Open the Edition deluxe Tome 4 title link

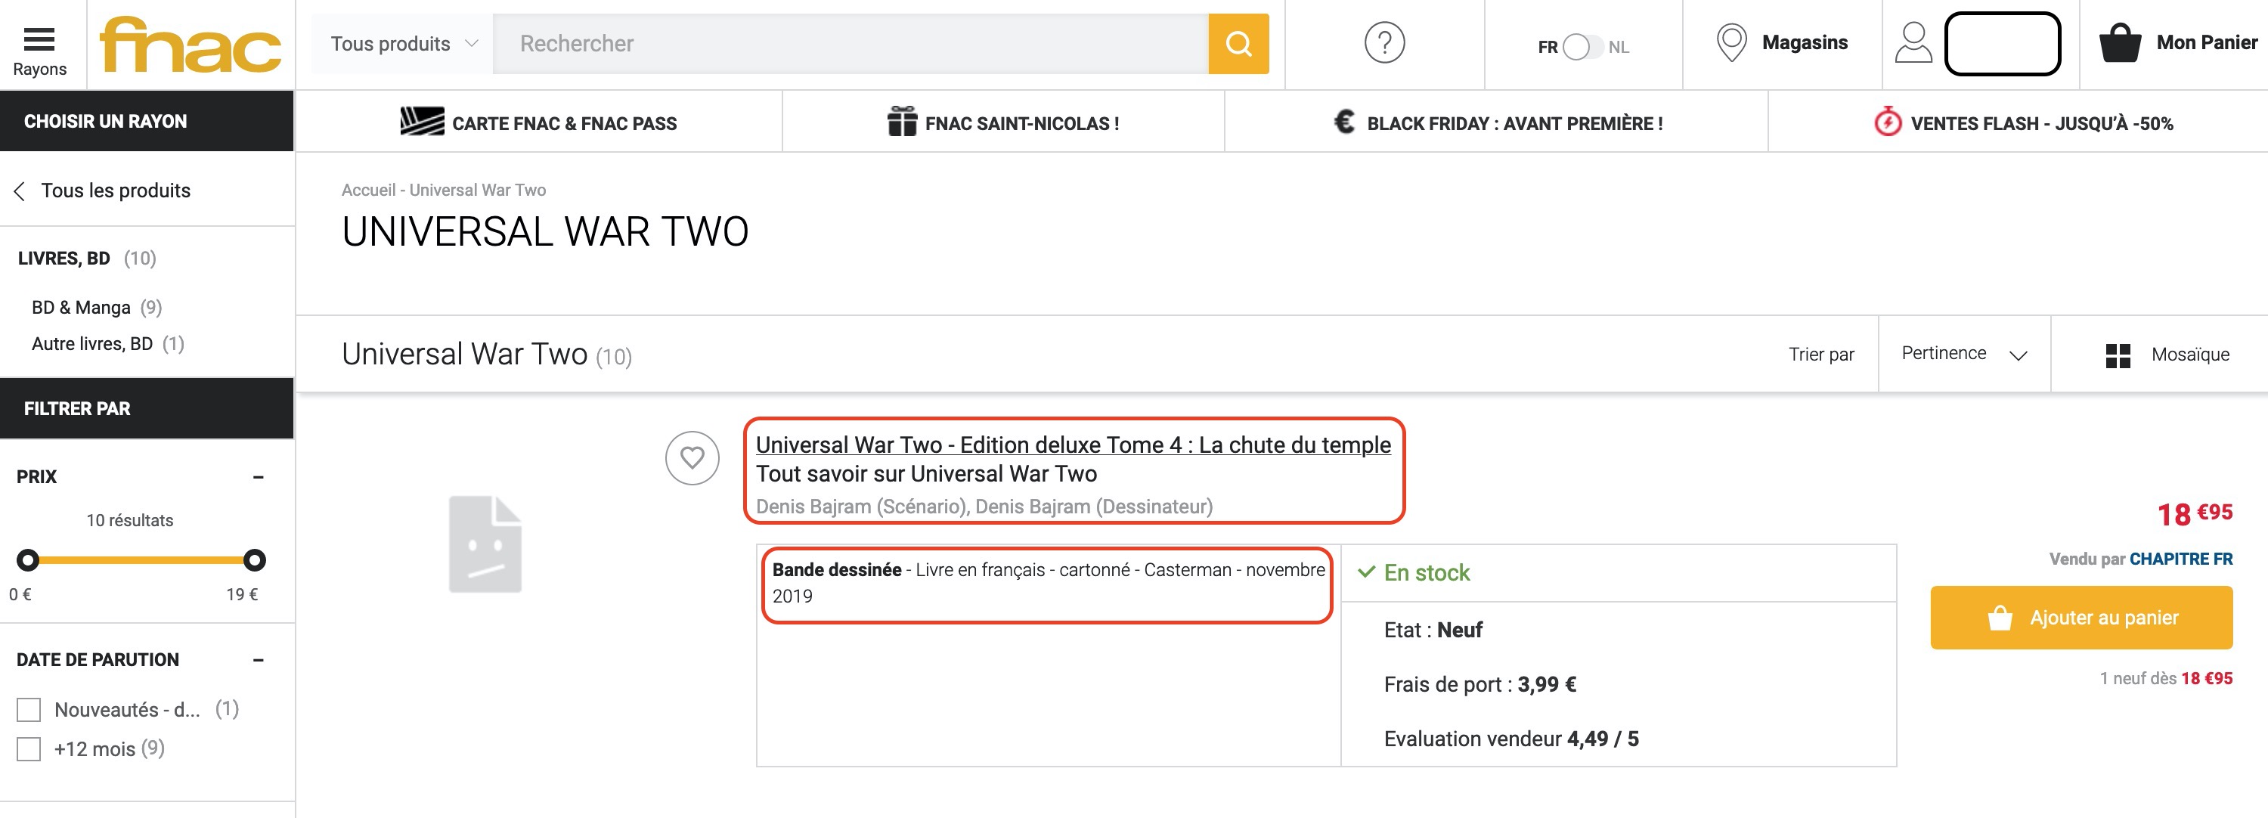(1072, 445)
